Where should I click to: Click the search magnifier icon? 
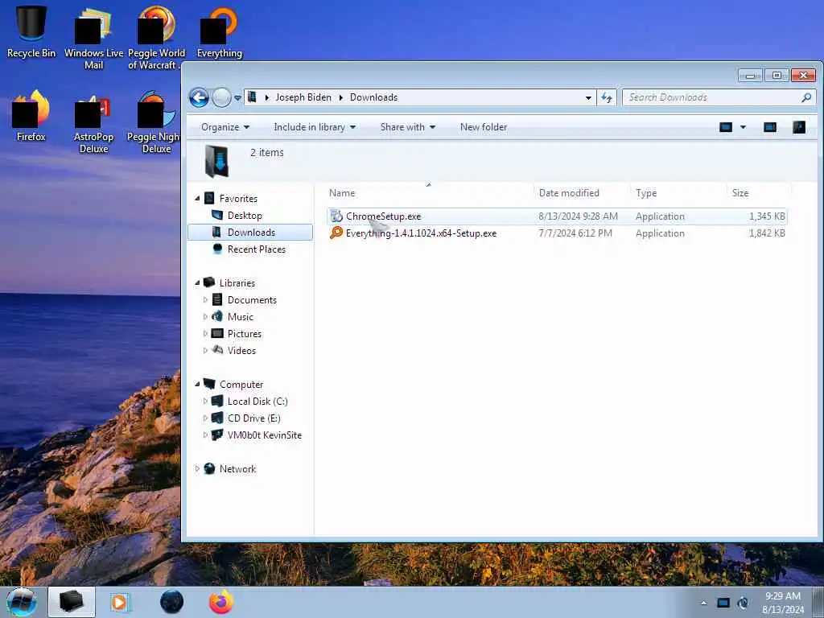[x=806, y=97]
